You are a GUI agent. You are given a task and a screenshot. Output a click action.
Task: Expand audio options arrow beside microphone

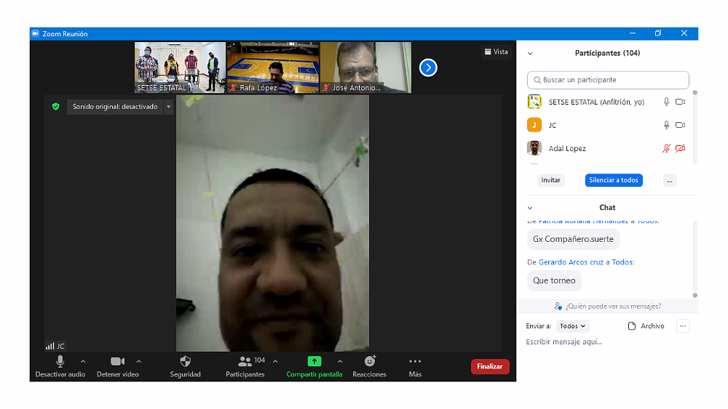pyautogui.click(x=83, y=361)
